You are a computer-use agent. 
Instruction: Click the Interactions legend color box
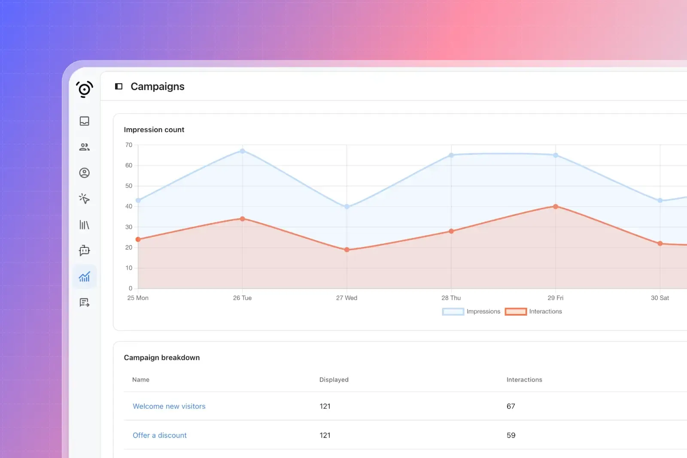pos(516,312)
